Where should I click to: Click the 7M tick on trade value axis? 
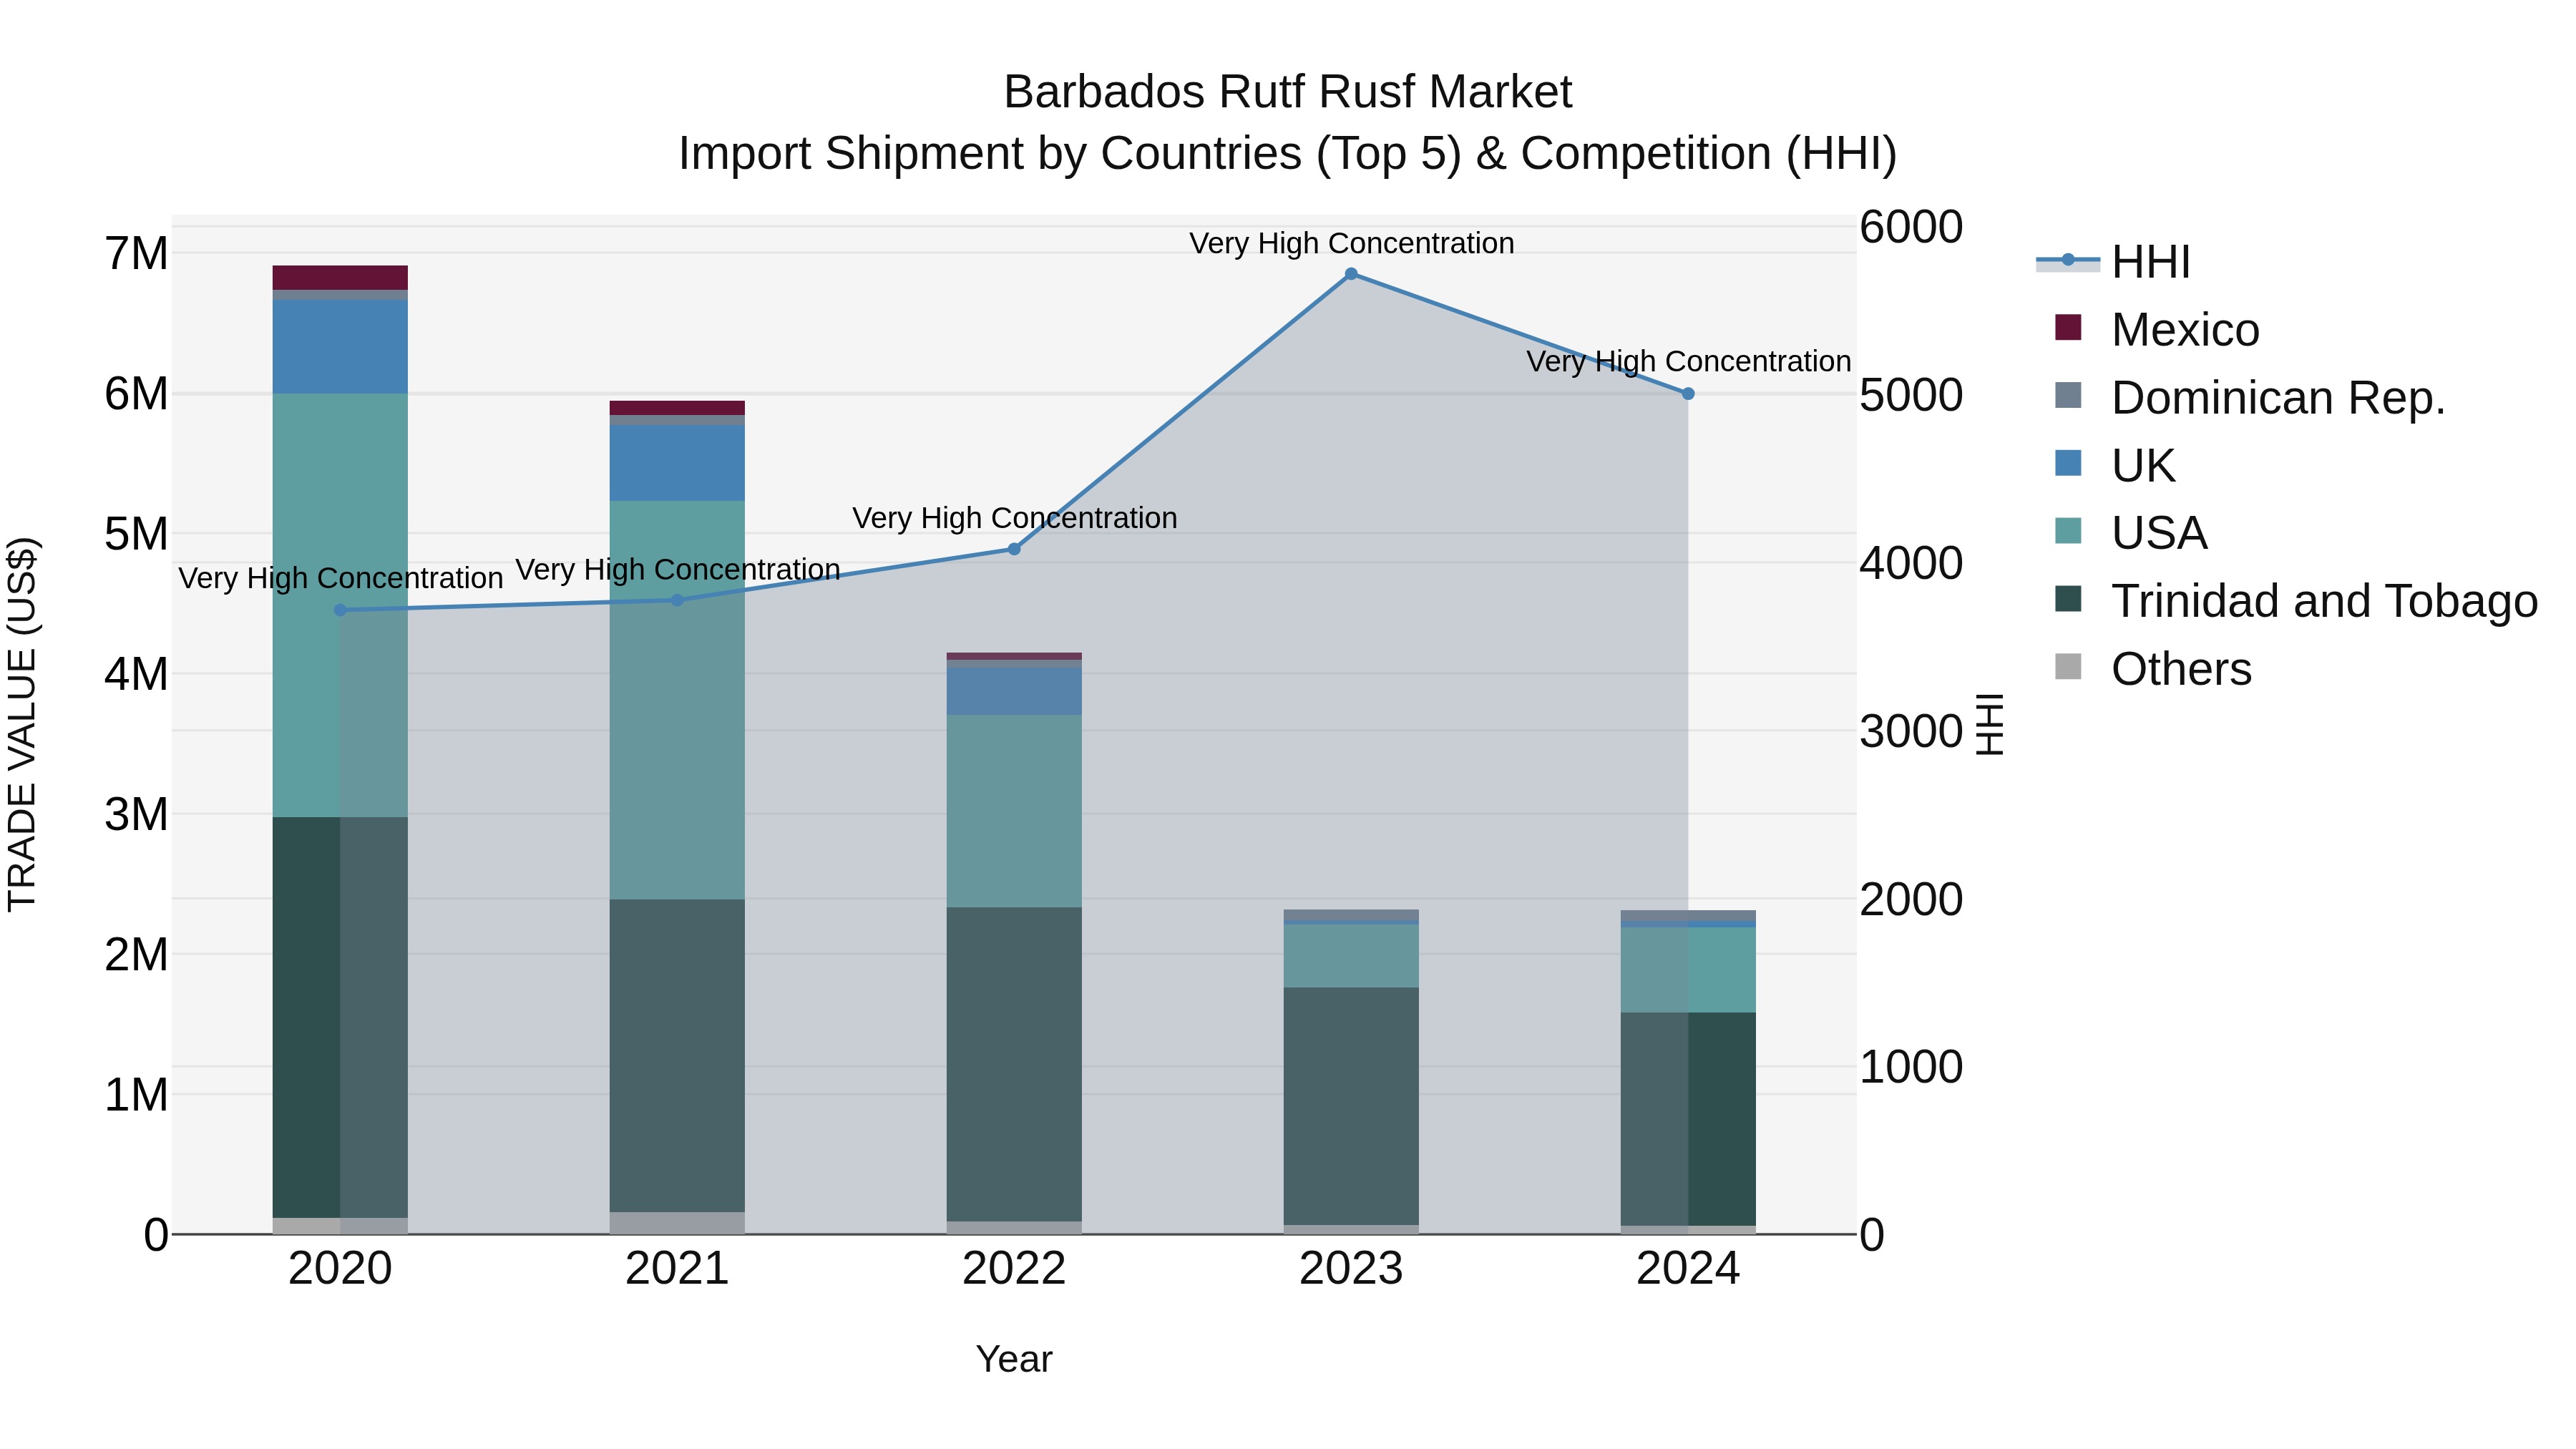click(137, 254)
